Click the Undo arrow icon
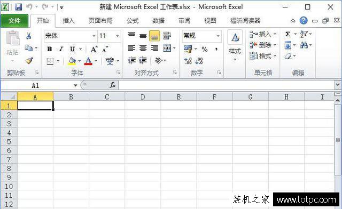342x209 pixels. pyautogui.click(x=29, y=7)
